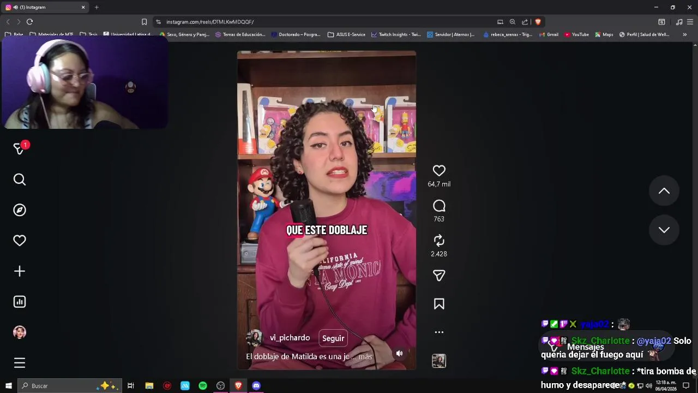
Task: Open the dashboard chart icon in the sidebar
Action: (x=20, y=302)
